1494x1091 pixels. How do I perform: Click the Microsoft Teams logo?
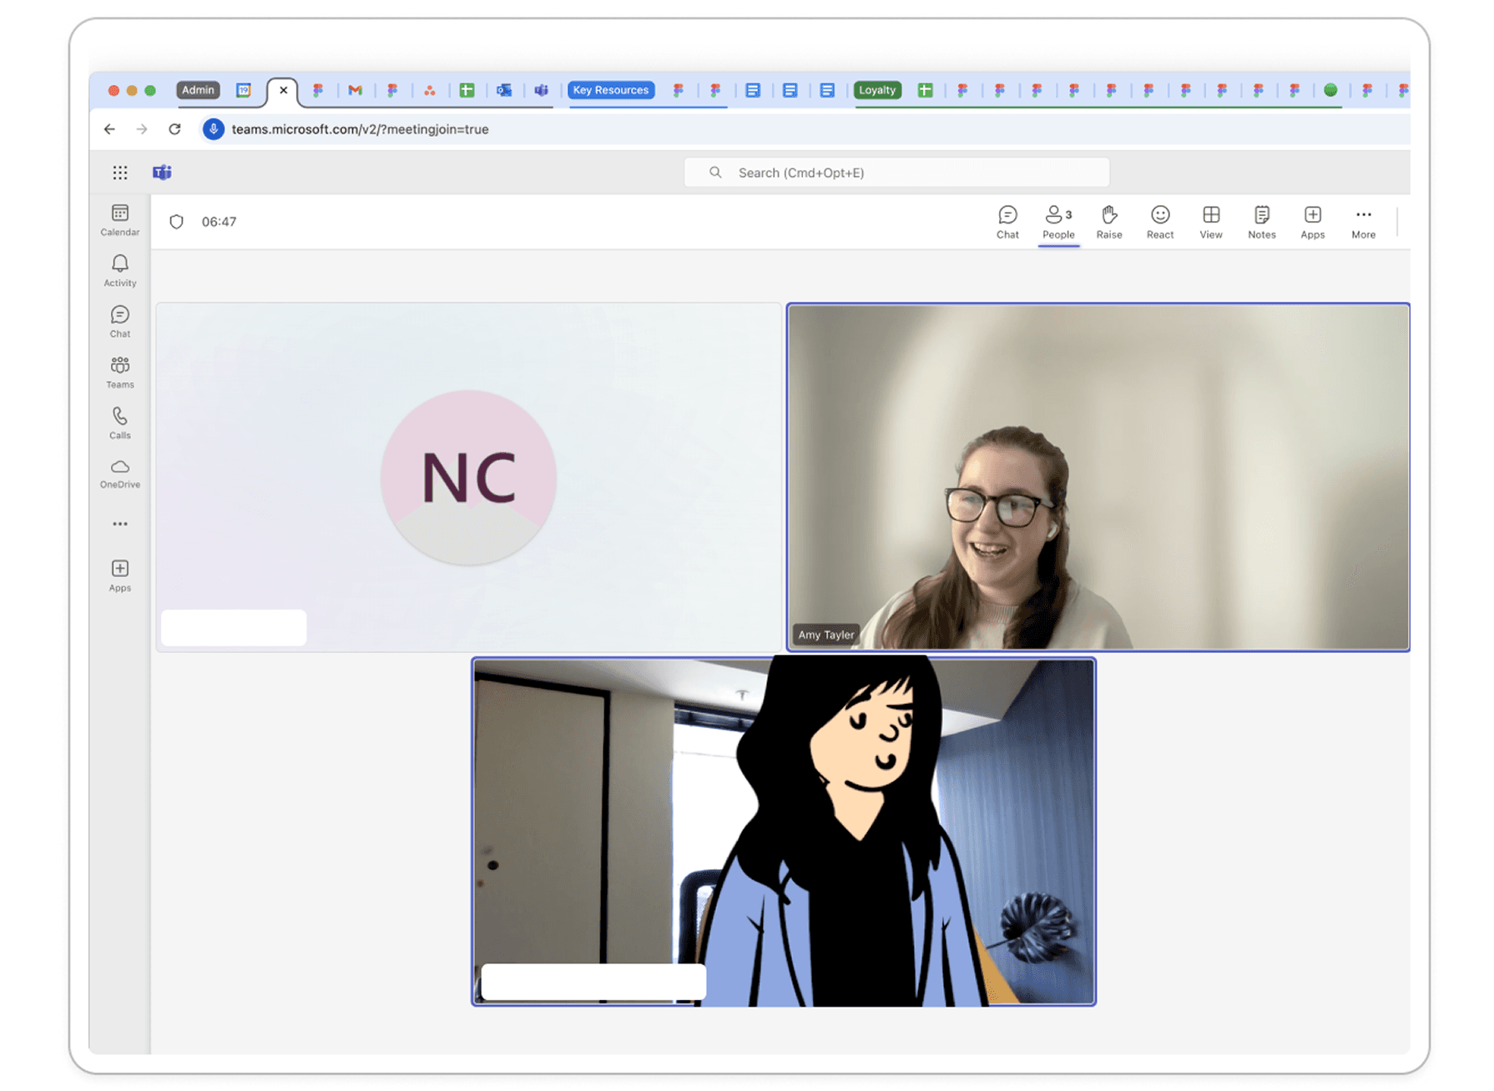coord(162,173)
